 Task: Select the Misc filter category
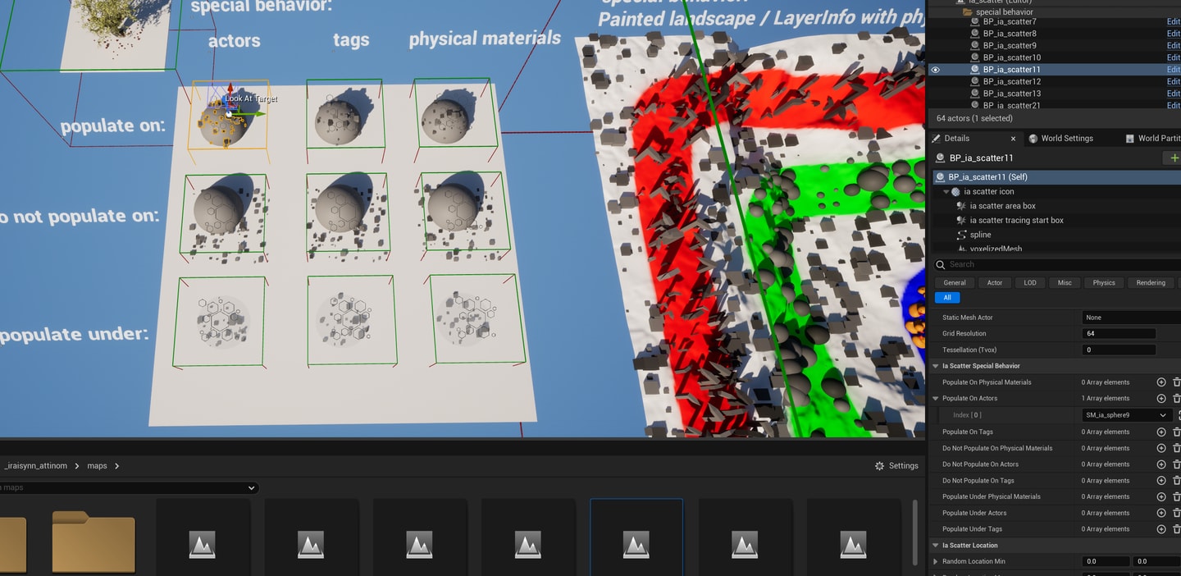1065,283
